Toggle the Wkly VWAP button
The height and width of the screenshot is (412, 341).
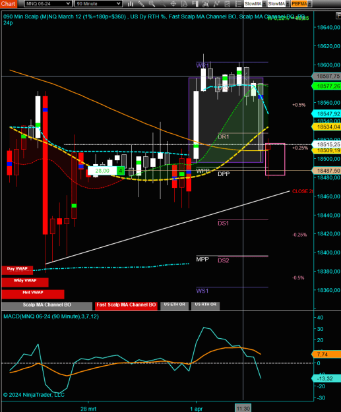coord(25,282)
